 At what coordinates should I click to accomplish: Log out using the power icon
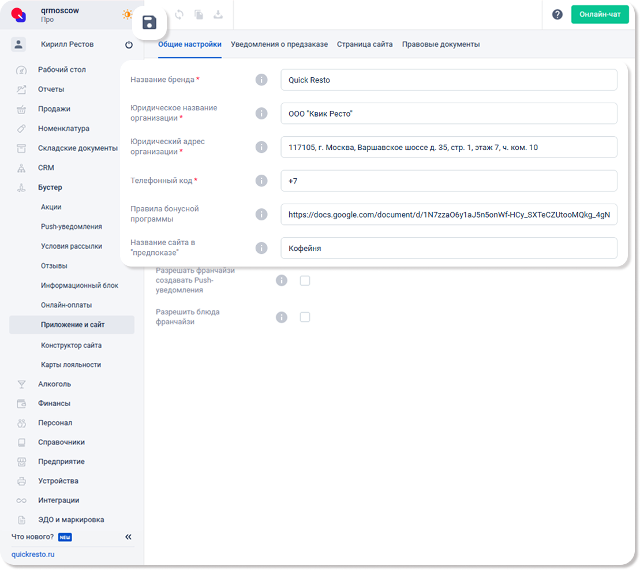point(129,45)
